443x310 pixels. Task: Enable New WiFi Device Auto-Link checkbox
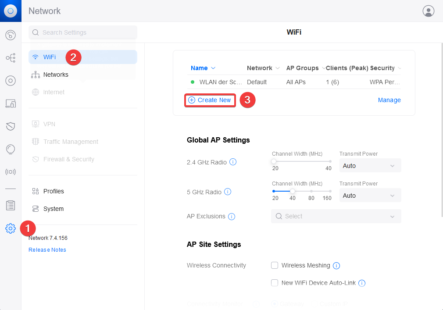pyautogui.click(x=274, y=283)
